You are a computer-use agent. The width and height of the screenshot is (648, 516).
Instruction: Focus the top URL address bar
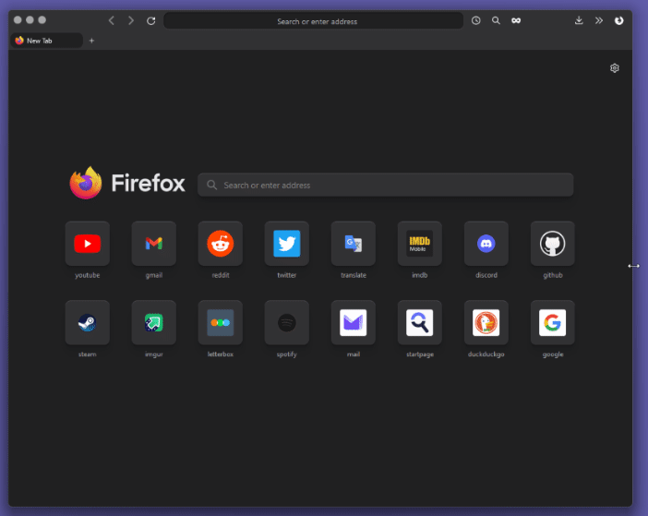313,21
